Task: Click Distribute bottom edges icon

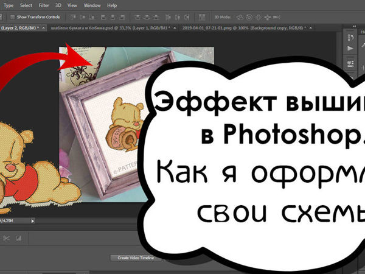Action: (156, 17)
